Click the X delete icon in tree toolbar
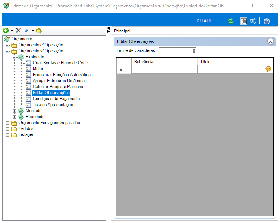Screen dimensions: 280x223 tap(18, 30)
